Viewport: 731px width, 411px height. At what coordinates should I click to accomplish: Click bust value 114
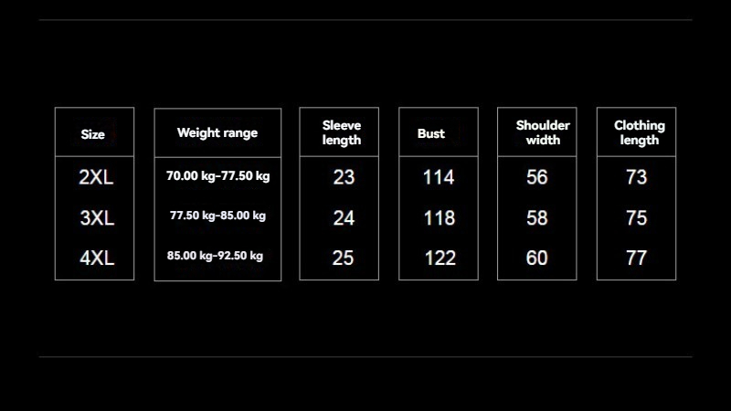[439, 177]
